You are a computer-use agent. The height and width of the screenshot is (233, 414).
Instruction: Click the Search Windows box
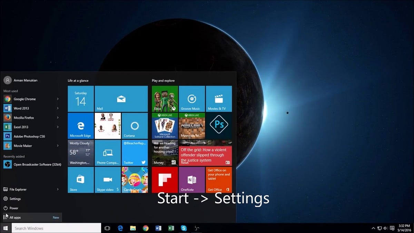point(57,228)
